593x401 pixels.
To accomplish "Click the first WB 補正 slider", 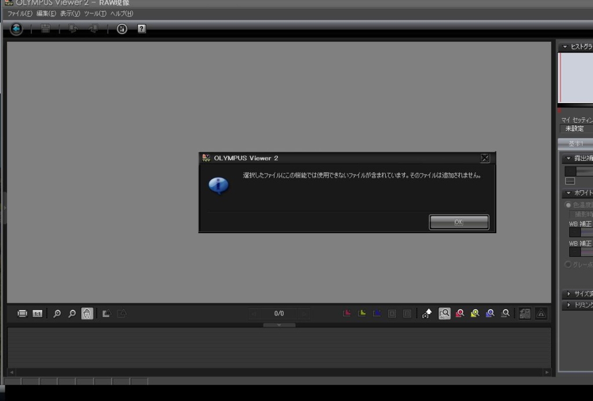I will pos(581,232).
